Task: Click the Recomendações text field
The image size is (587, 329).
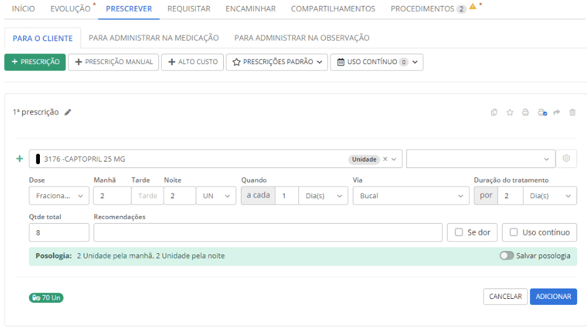Action: point(268,232)
